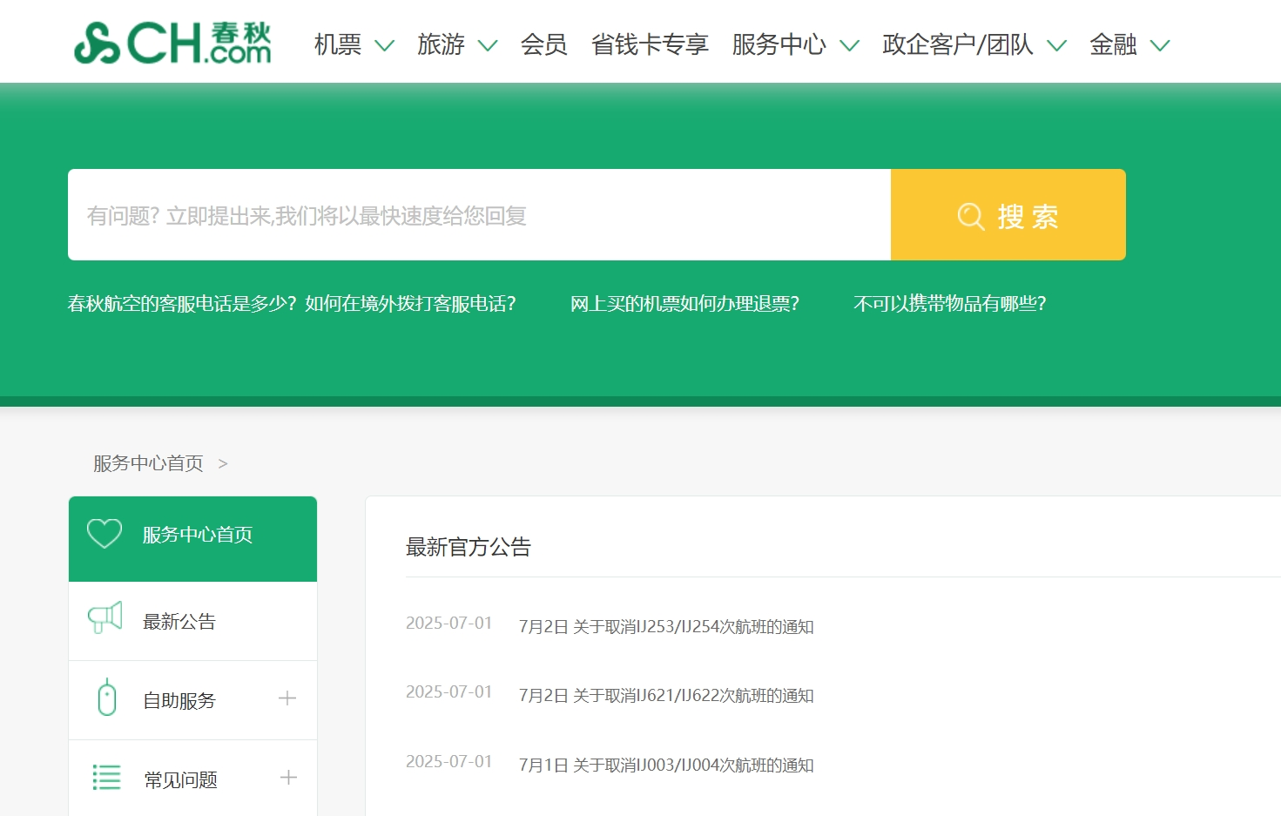Open the 服务中心 dropdown arrow

(x=849, y=45)
